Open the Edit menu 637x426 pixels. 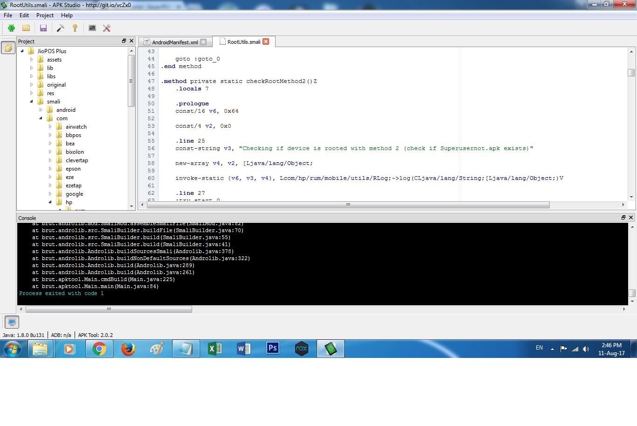[x=24, y=15]
